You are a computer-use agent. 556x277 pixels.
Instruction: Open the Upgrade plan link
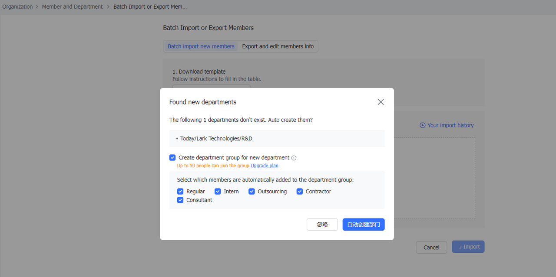pos(265,166)
